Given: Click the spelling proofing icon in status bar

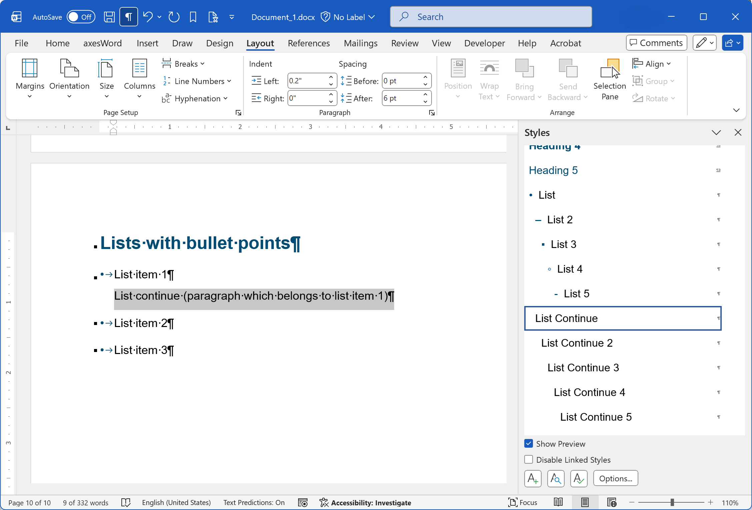Looking at the screenshot, I should [x=126, y=502].
